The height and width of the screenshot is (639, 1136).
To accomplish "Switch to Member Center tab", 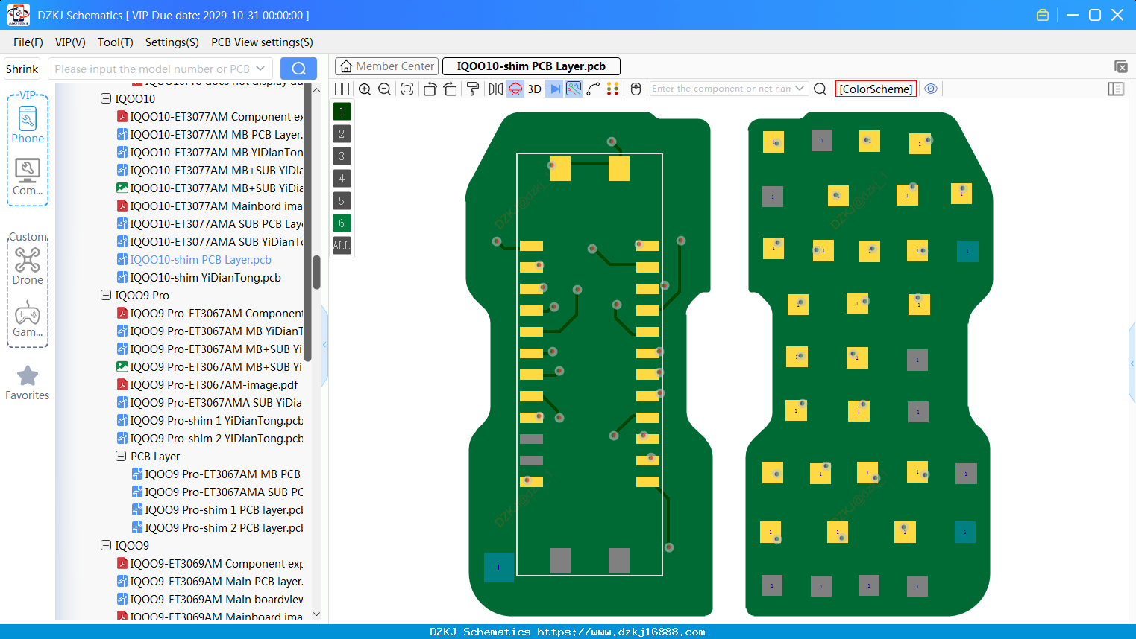I will pyautogui.click(x=386, y=66).
